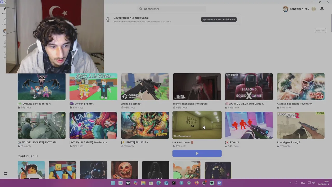Open the Continuer section link

(x=28, y=156)
